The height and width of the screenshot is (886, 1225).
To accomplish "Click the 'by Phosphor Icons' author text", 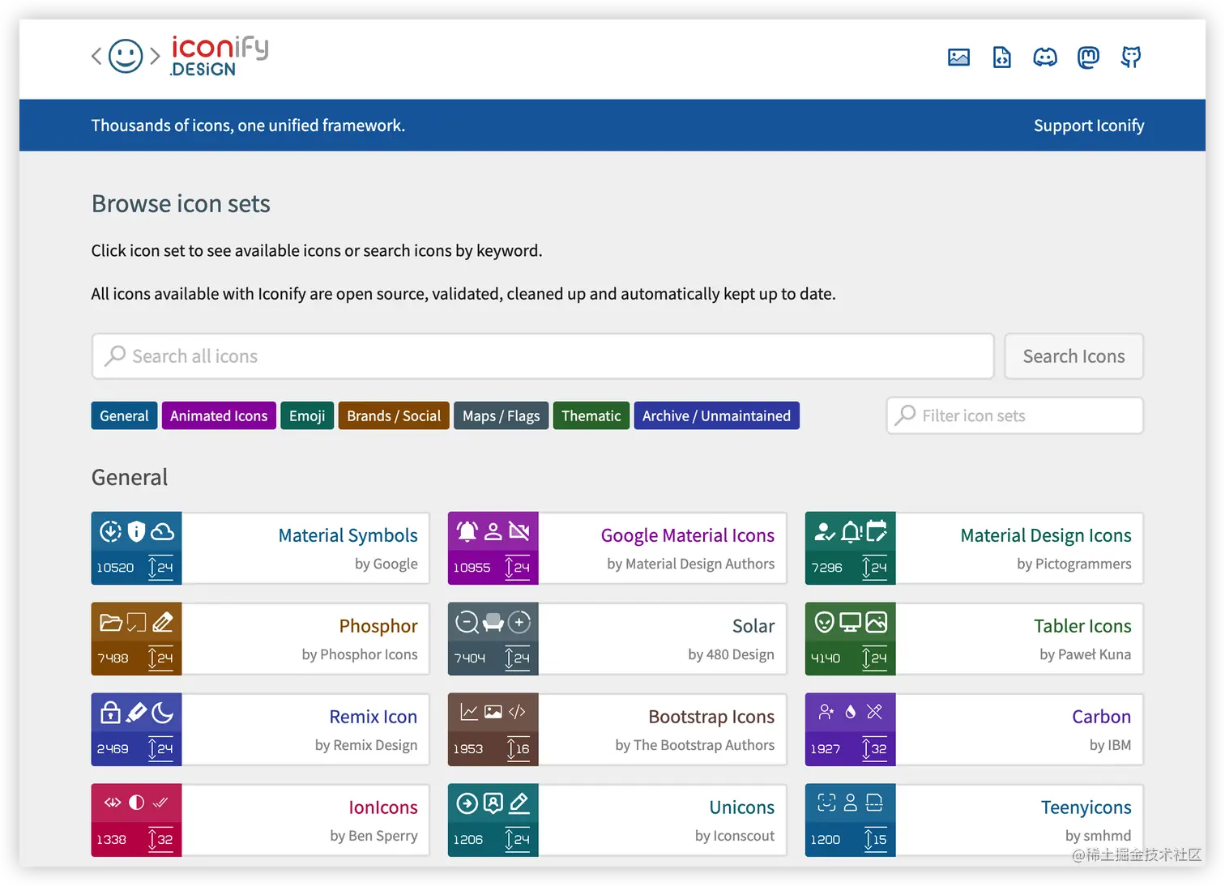I will click(360, 654).
